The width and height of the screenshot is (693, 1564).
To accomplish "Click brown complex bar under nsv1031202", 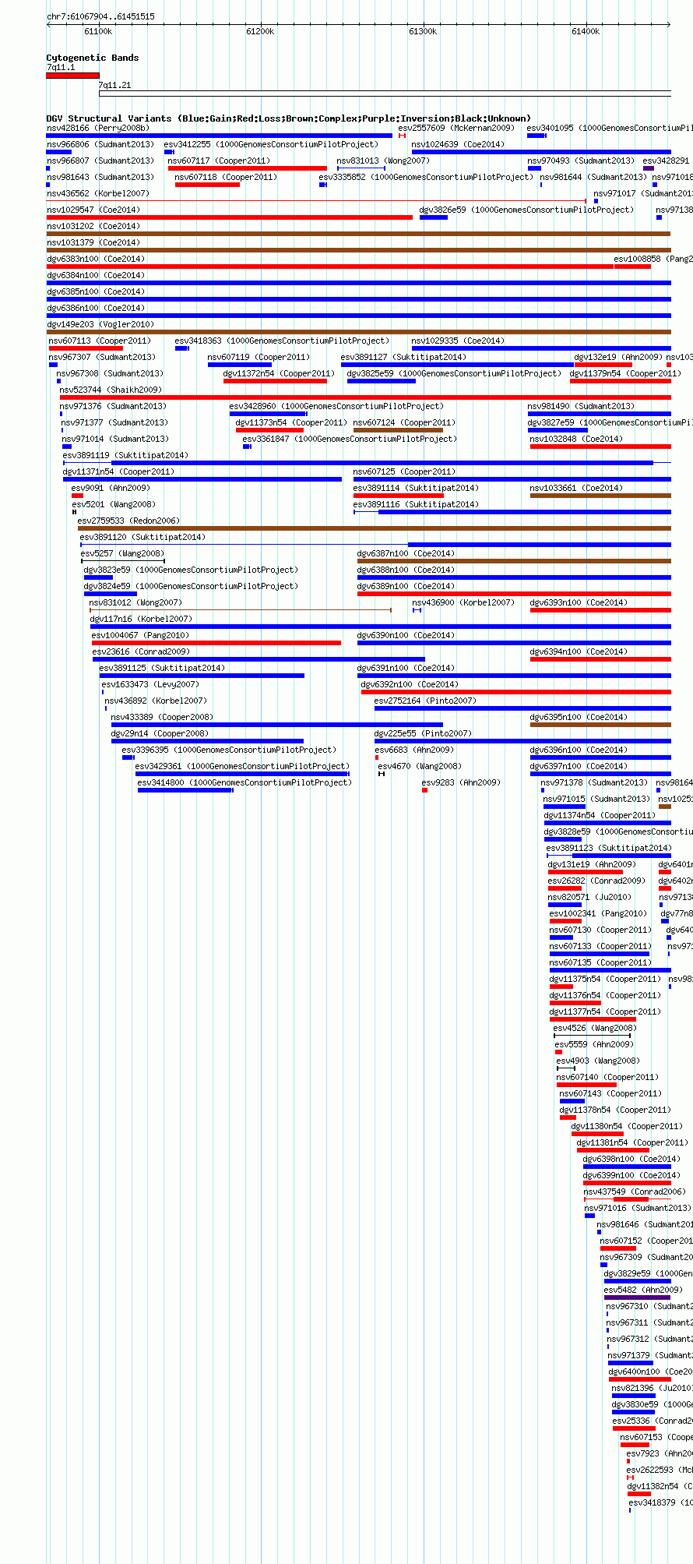I will pyautogui.click(x=359, y=234).
